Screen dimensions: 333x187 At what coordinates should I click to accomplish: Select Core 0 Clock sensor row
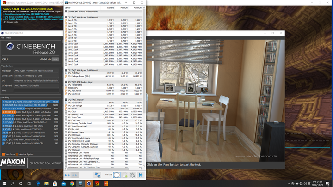104,44
